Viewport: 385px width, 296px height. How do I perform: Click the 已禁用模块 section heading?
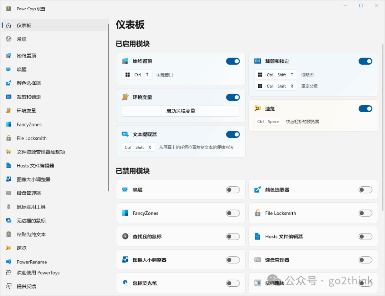coord(133,171)
